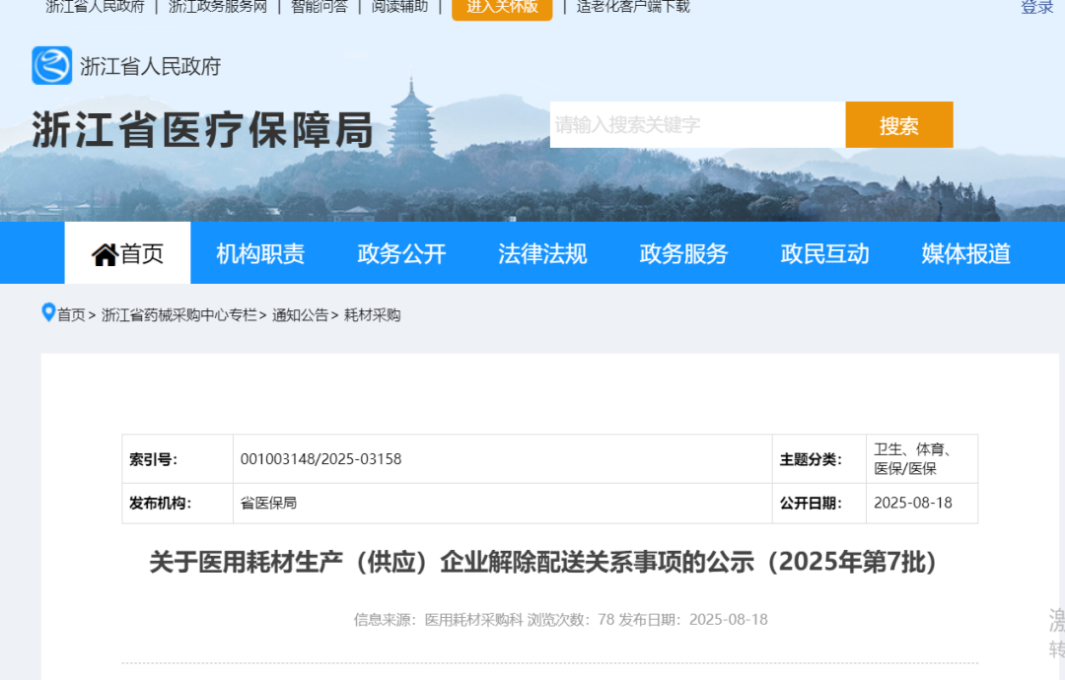Click the location pin breadcrumb icon
This screenshot has height=680, width=1065.
[48, 313]
